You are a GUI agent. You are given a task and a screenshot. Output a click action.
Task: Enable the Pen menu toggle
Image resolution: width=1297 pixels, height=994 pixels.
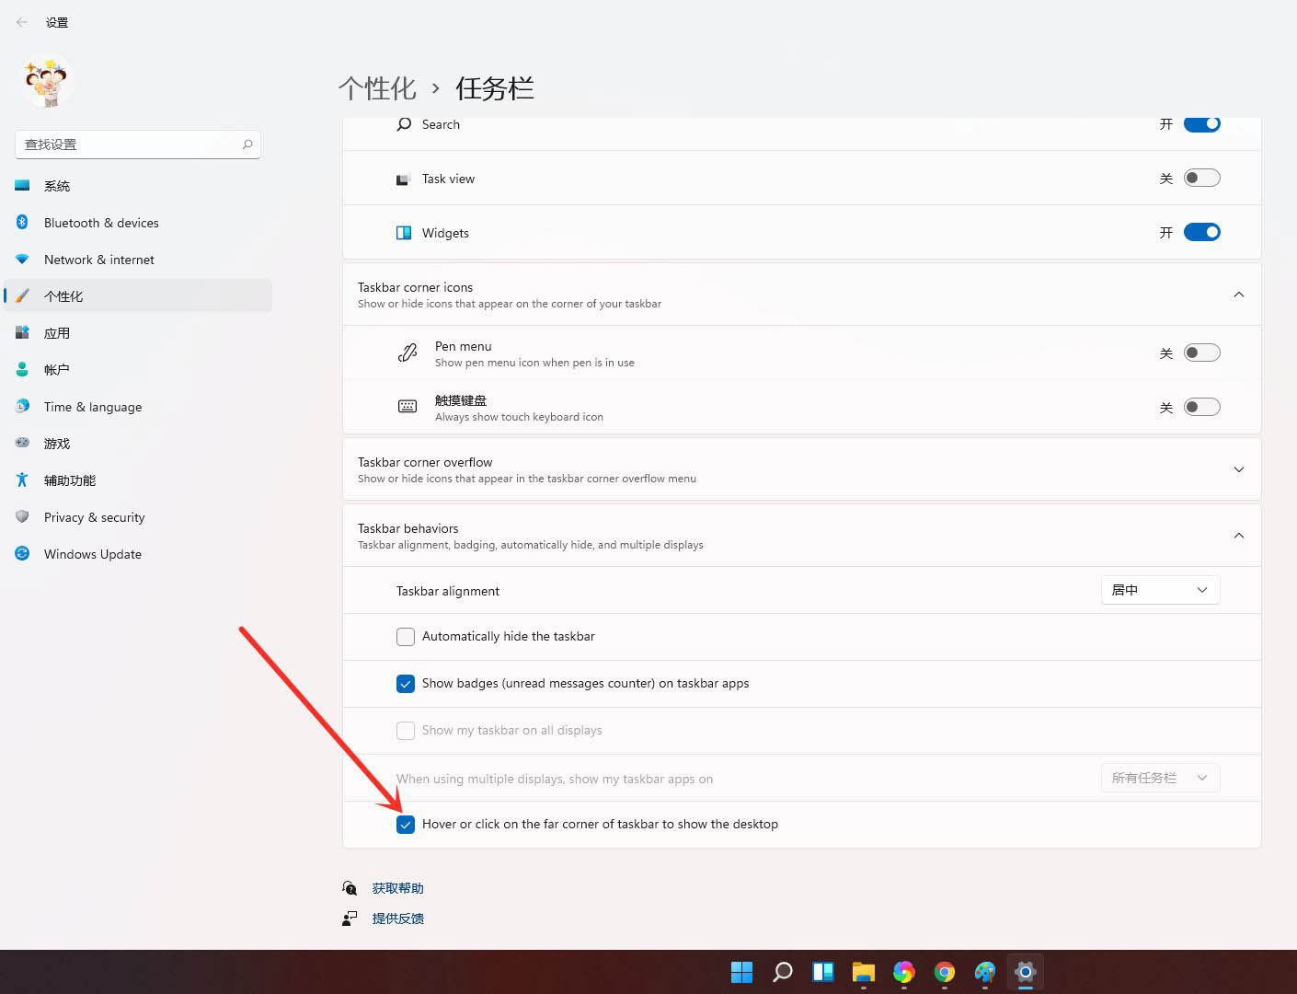(1201, 352)
